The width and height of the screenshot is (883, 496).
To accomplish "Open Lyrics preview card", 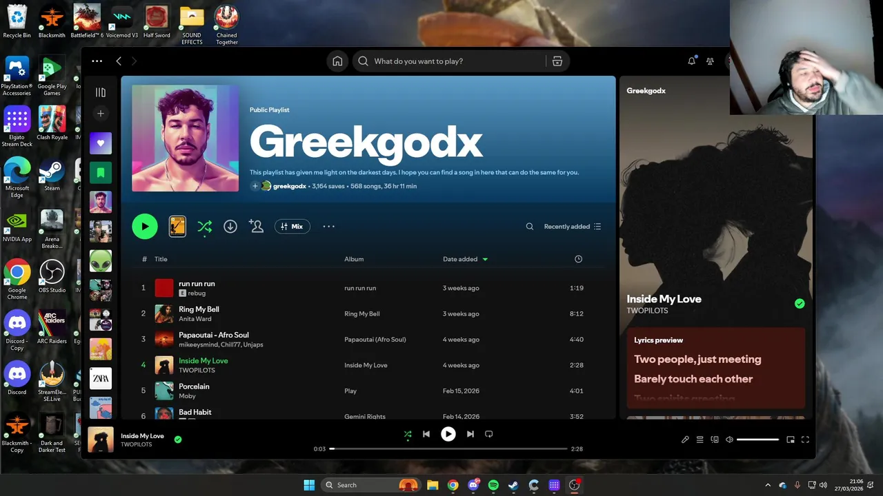I will pyautogui.click(x=715, y=369).
